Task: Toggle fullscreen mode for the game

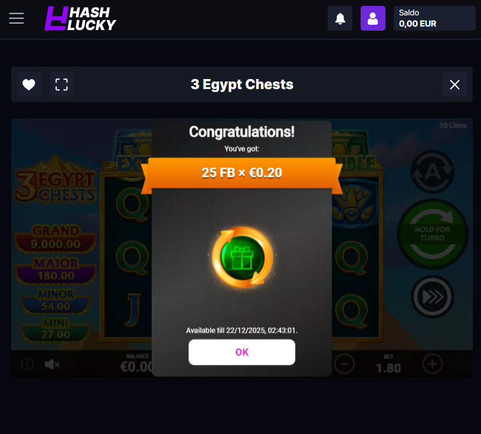Action: 61,84
